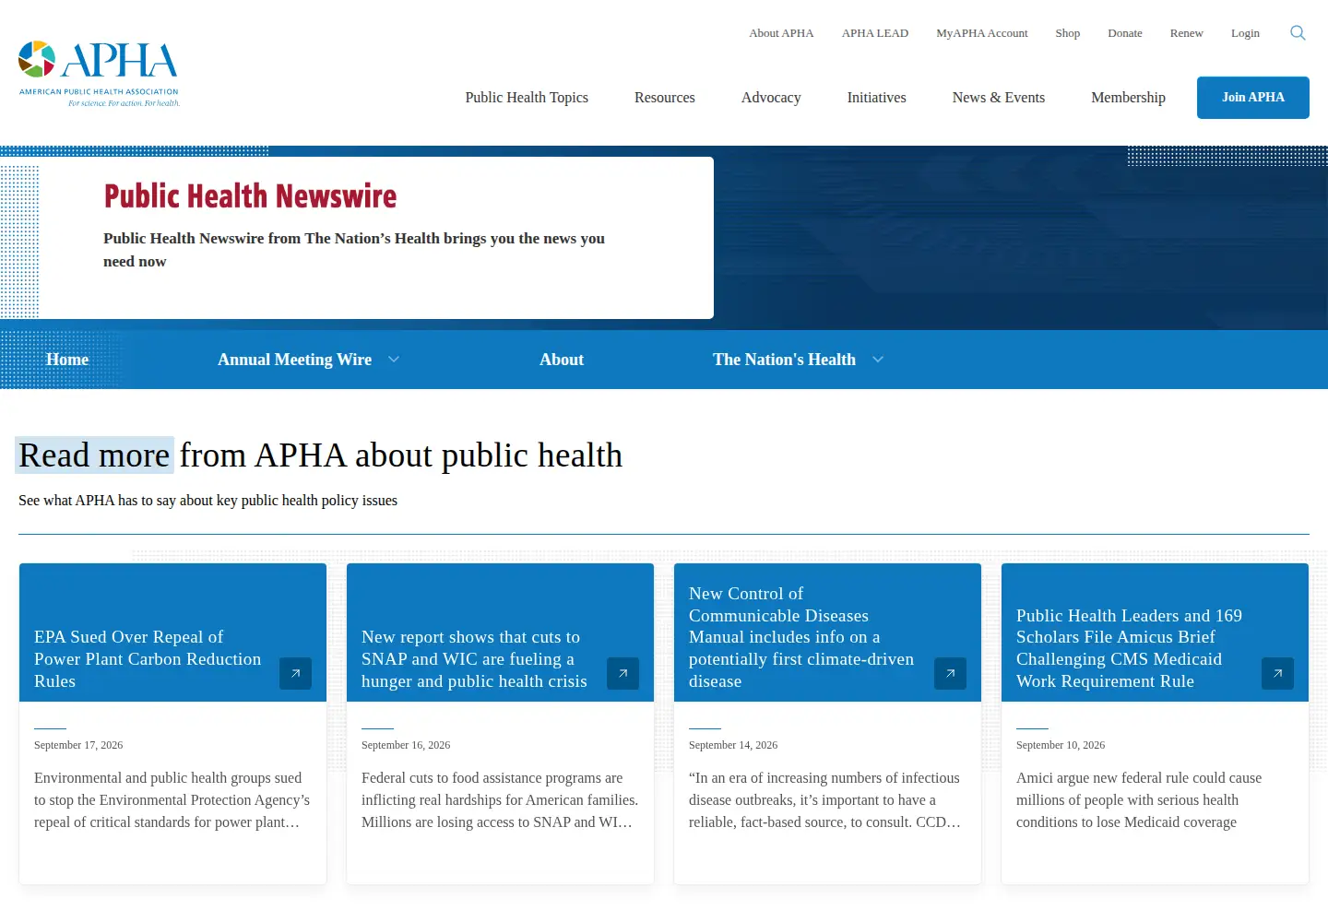Open the Advocacy menu

(x=771, y=98)
